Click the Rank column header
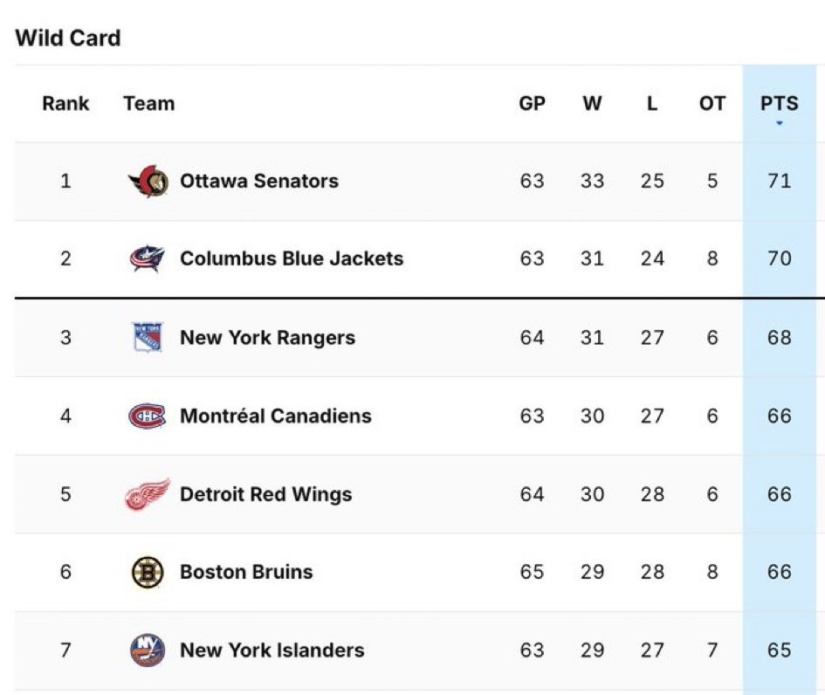 pyautogui.click(x=65, y=103)
